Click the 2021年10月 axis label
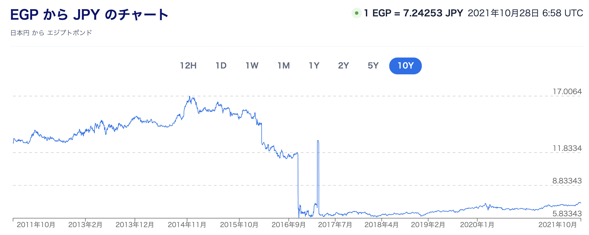 coord(558,225)
